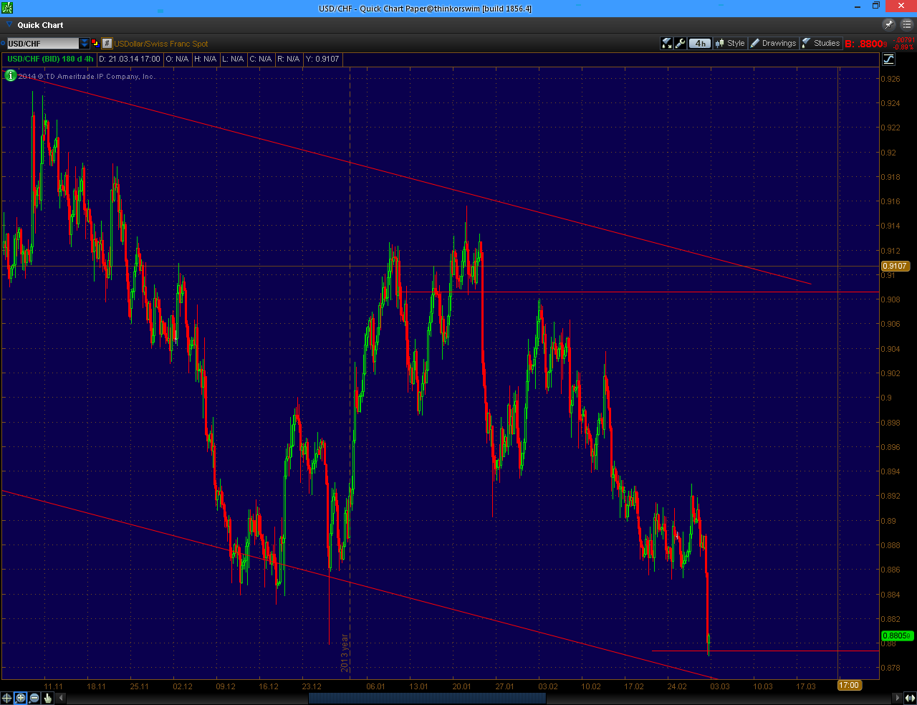Change the 4h time frame button
917x705 pixels.
700,43
